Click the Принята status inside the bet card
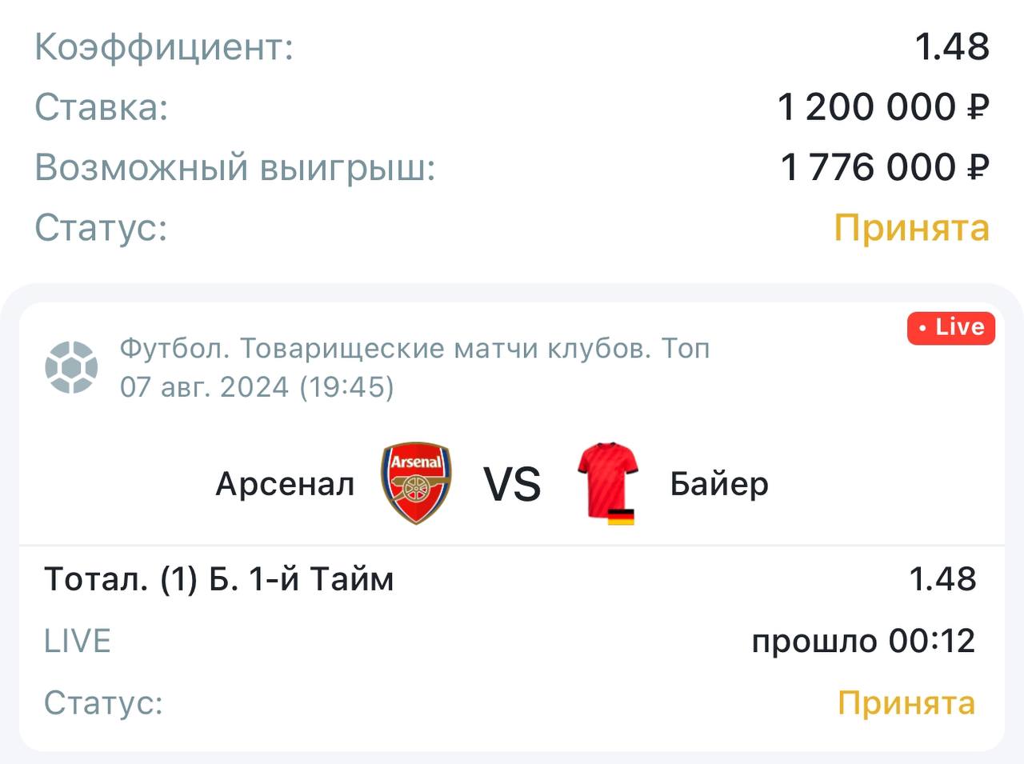 coord(906,702)
